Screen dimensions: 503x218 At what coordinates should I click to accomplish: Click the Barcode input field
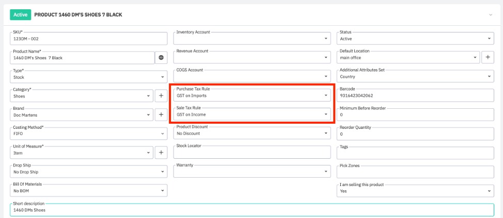point(415,95)
